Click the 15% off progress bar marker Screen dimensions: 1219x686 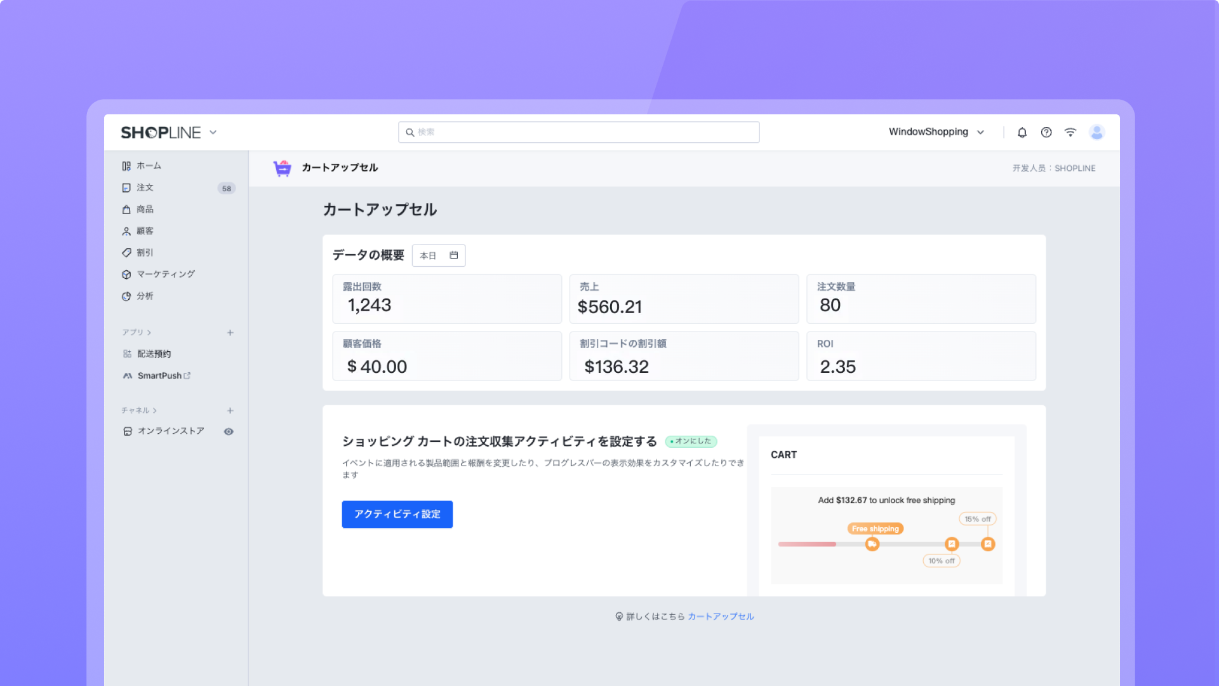(988, 544)
